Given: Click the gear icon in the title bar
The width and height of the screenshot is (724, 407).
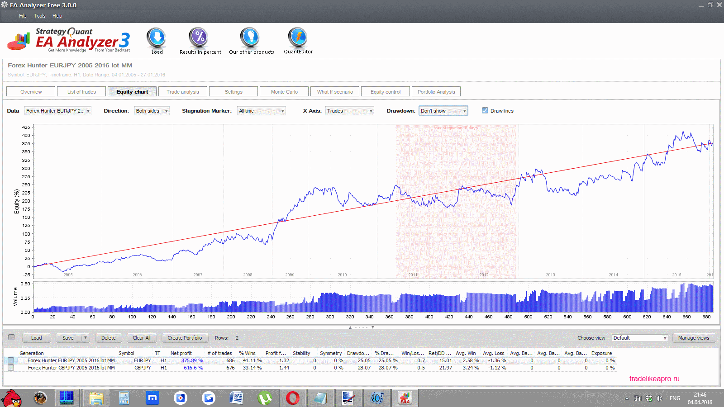Looking at the screenshot, I should pos(5,5).
